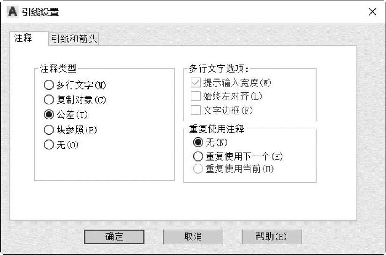Click the 注释类型 group label
Viewport: 386px width, 255px height.
click(x=58, y=68)
